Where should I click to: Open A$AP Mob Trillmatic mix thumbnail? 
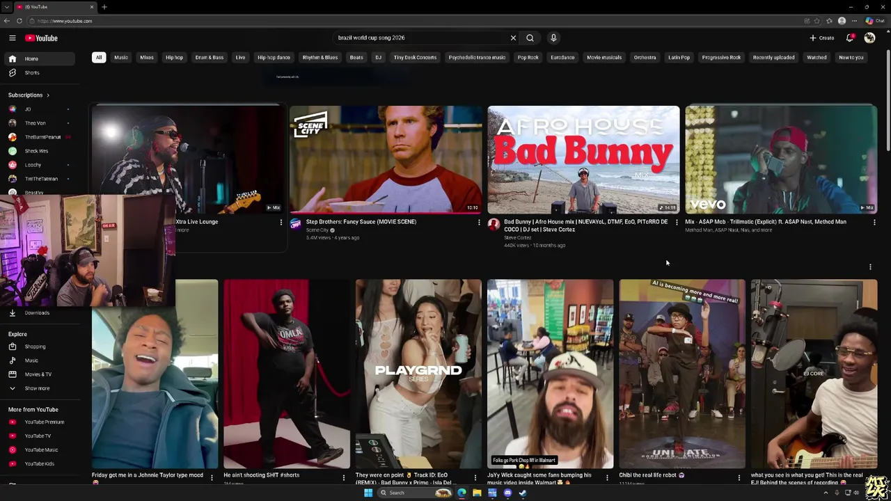tap(781, 159)
